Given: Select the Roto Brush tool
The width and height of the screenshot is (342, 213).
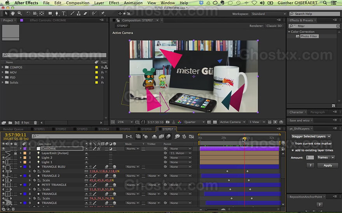Looking at the screenshot, I should (x=94, y=14).
